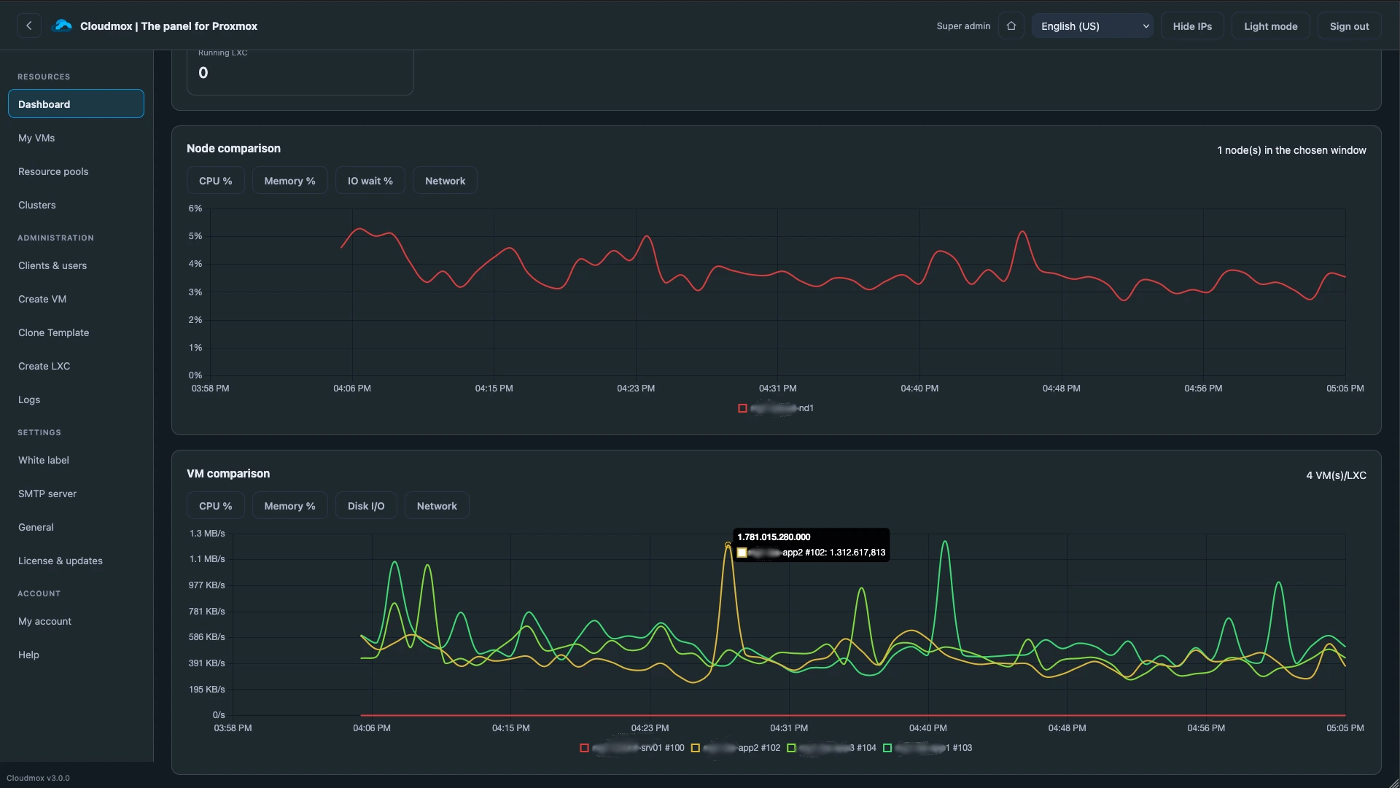1400x788 pixels.
Task: Toggle green #104 legend swatch
Action: (791, 748)
